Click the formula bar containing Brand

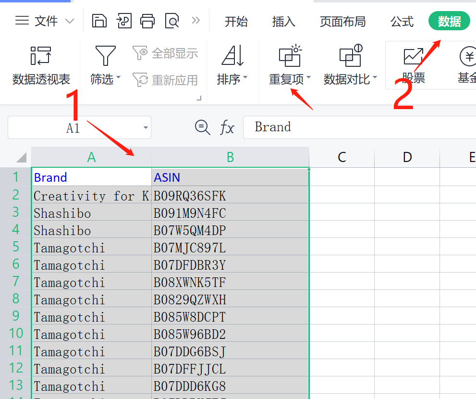[x=359, y=127]
